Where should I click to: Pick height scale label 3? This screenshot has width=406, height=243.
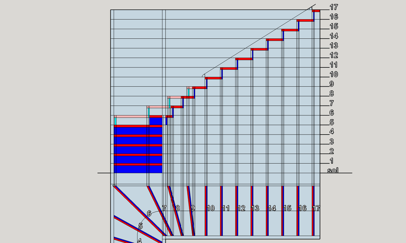pos(331,142)
